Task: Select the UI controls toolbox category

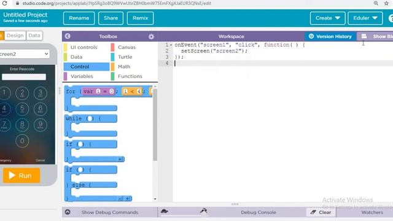Action: pos(84,47)
